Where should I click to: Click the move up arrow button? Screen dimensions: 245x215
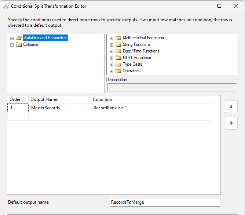(231, 106)
